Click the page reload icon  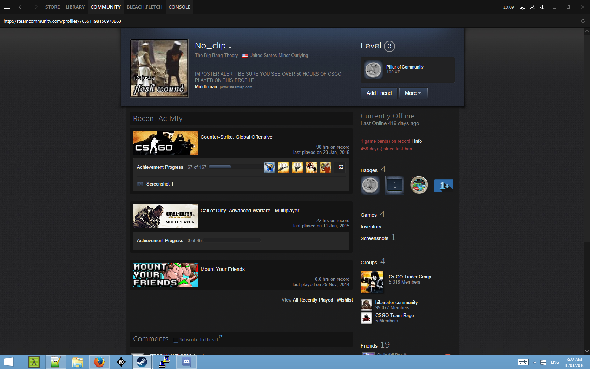(x=583, y=21)
